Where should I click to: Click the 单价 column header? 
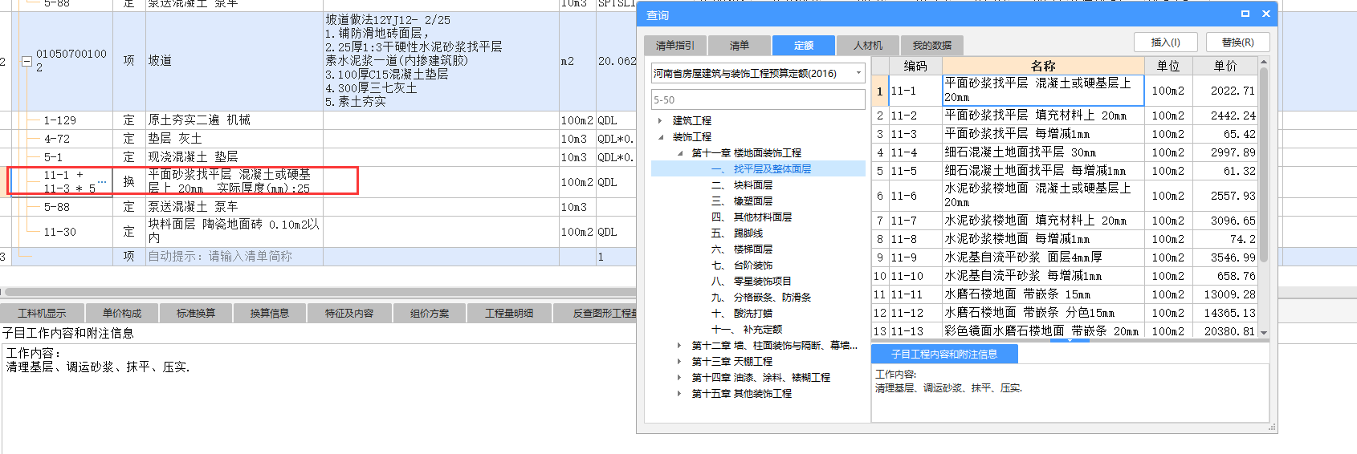[x=1225, y=66]
